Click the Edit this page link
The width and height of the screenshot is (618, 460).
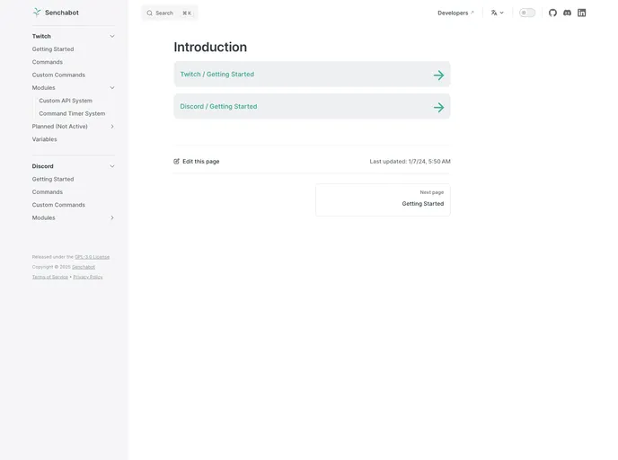(197, 161)
